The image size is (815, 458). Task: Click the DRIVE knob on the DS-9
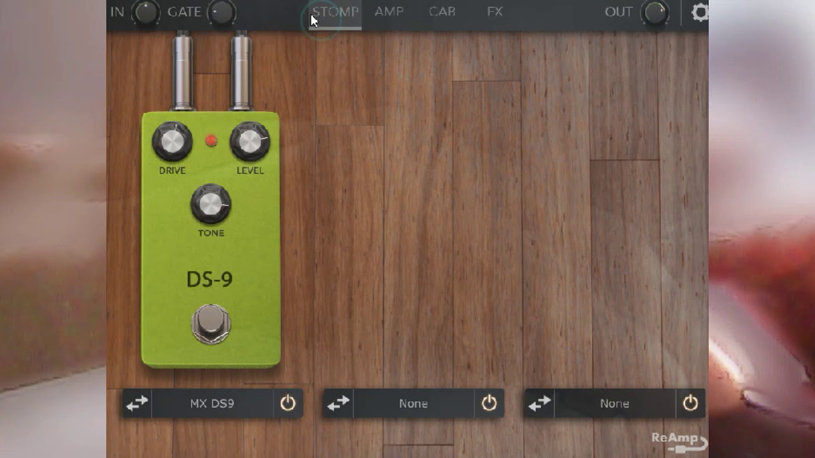pyautogui.click(x=172, y=142)
